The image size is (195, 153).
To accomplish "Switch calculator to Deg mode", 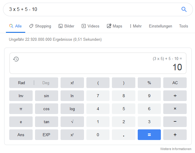I will [x=46, y=83].
